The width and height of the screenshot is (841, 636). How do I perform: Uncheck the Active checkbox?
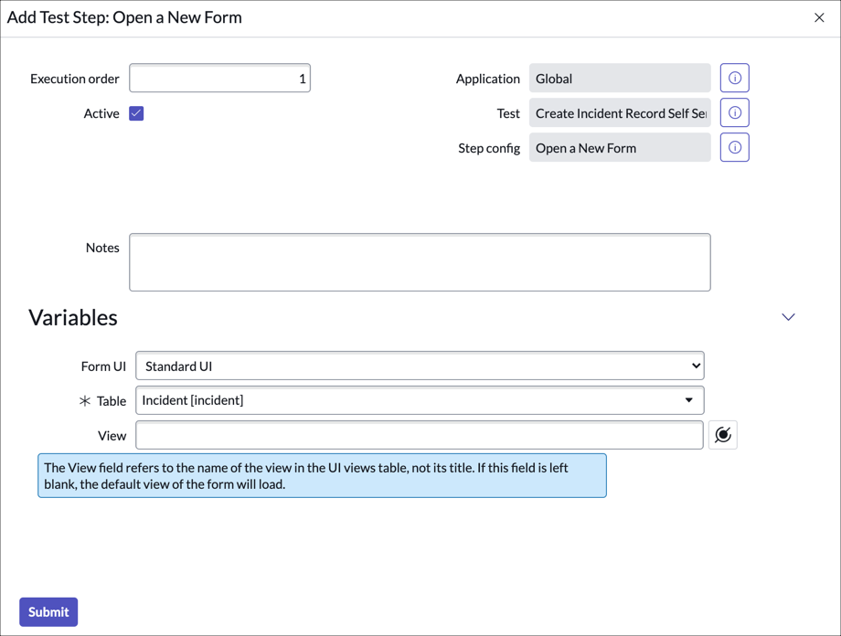[x=136, y=113]
